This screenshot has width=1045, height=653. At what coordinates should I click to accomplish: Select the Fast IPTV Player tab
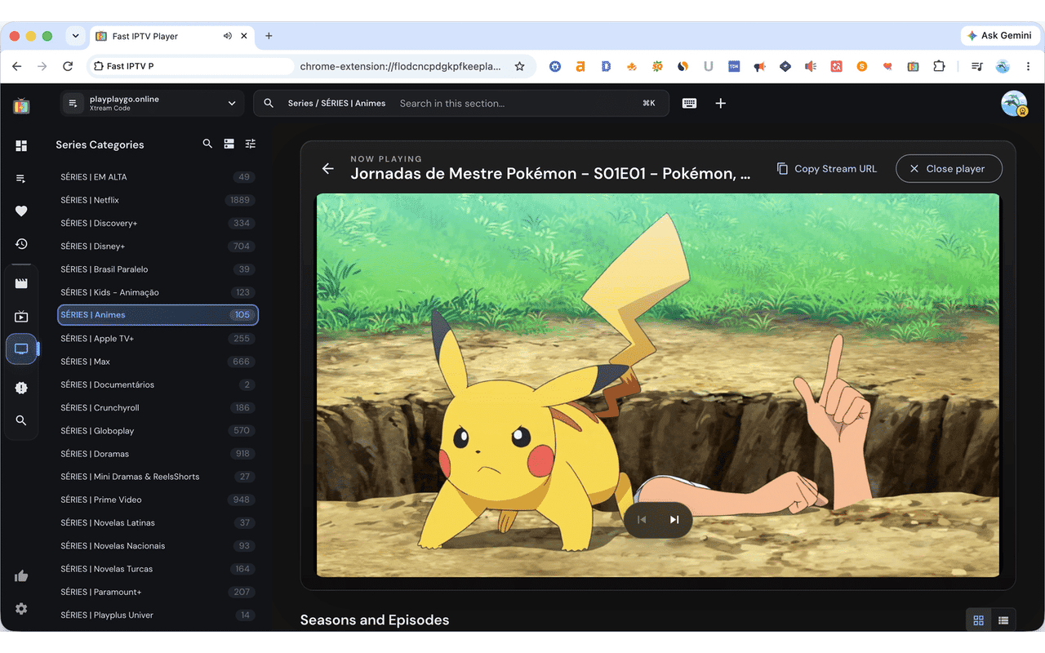tap(171, 36)
